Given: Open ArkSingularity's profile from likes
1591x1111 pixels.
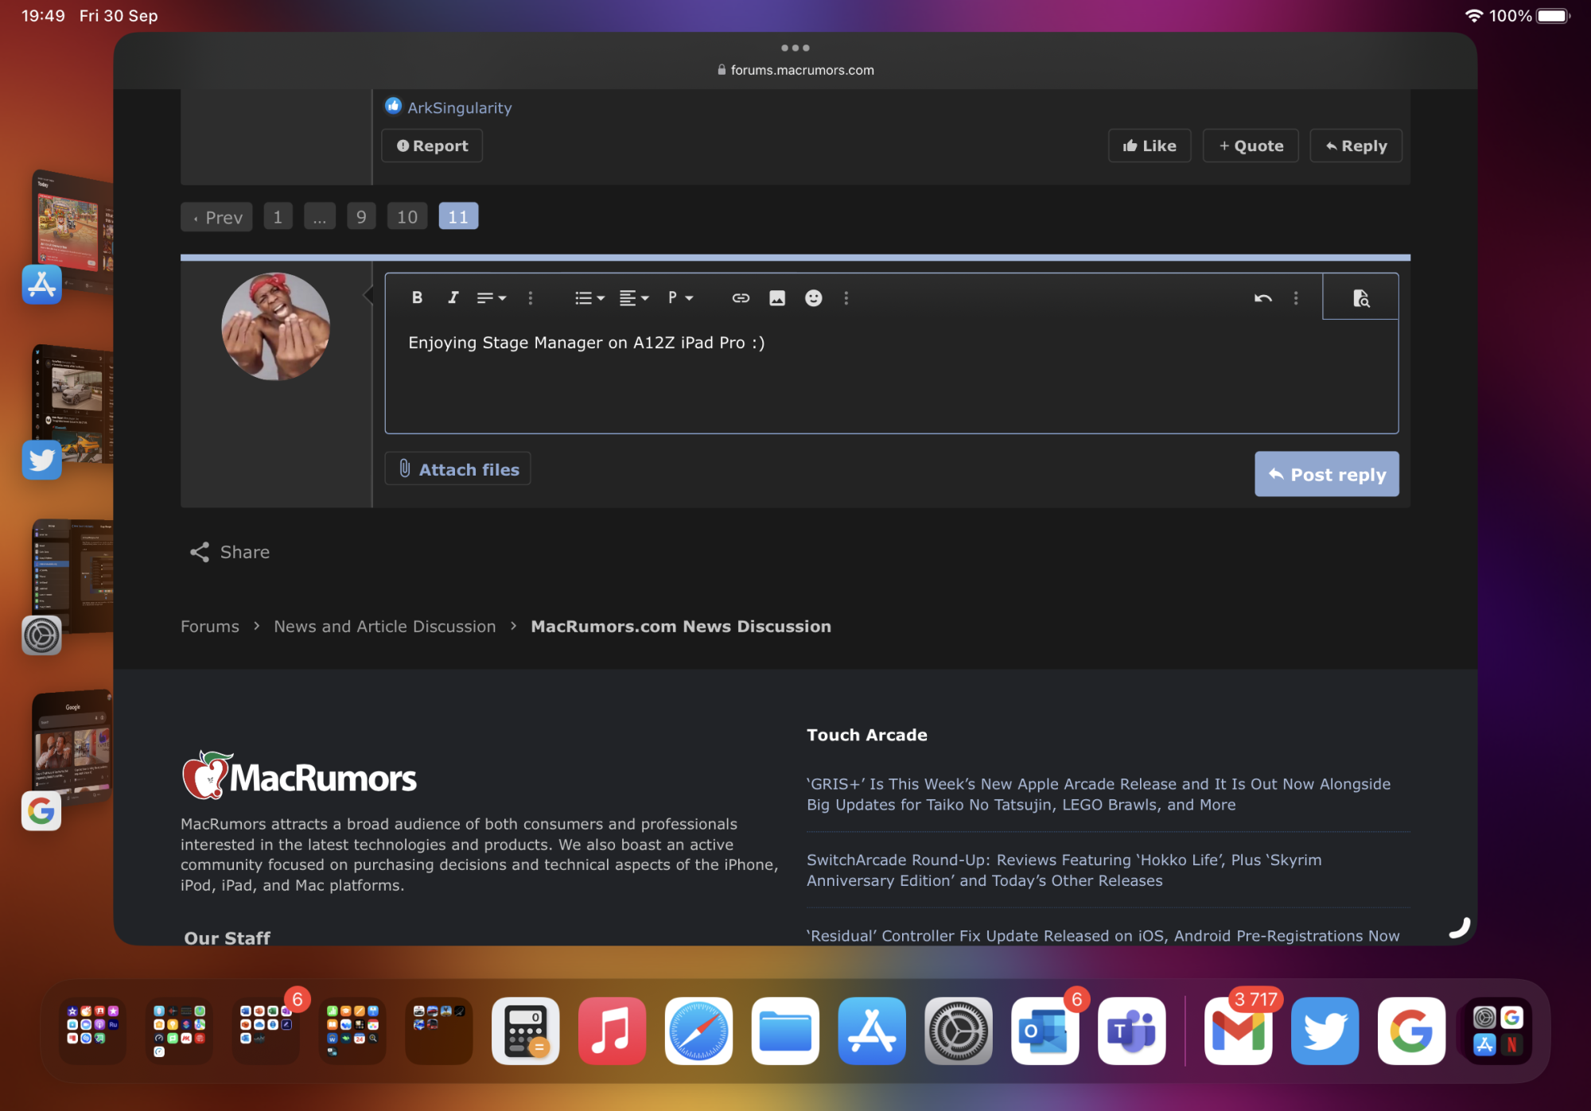Looking at the screenshot, I should (460, 107).
